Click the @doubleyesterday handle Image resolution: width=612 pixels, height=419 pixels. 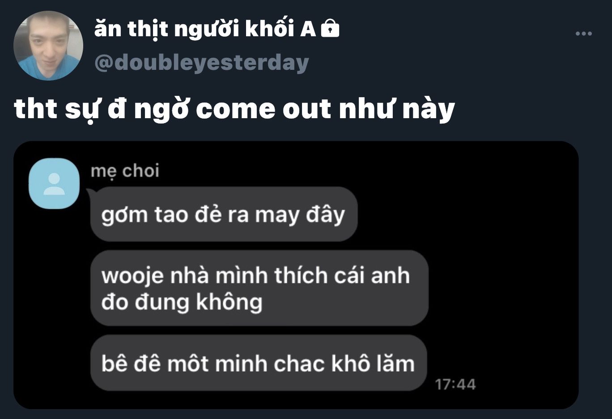[x=202, y=62]
